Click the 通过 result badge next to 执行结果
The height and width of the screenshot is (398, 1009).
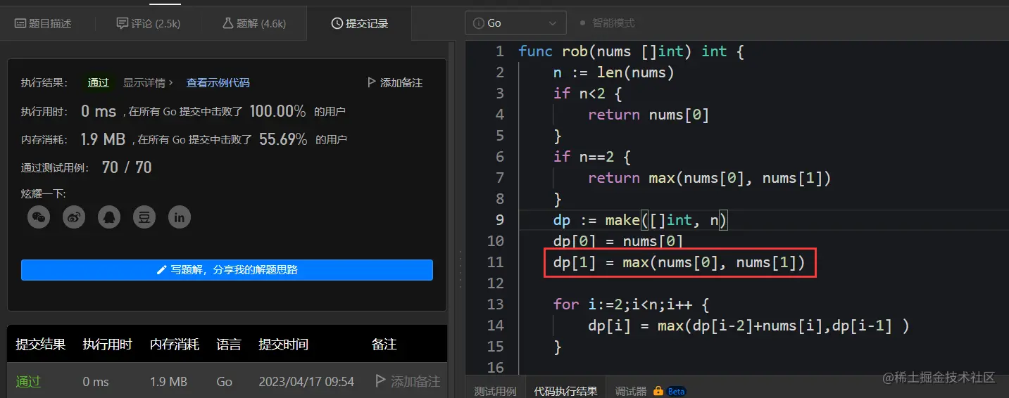click(99, 82)
